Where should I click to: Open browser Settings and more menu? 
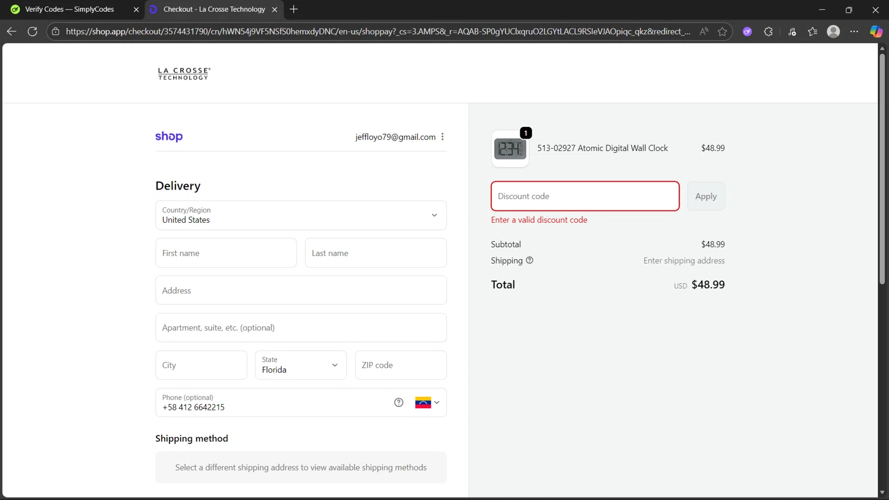854,31
